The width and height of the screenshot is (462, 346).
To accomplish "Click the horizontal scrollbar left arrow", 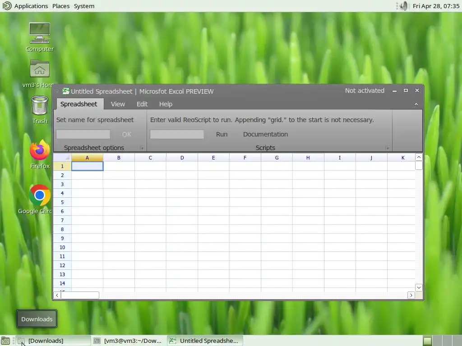I will (57, 295).
